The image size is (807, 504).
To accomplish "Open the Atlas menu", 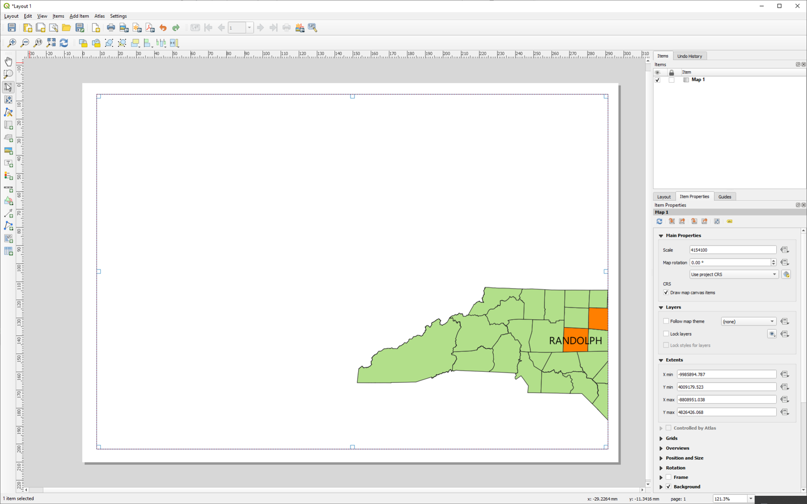I will 99,16.
